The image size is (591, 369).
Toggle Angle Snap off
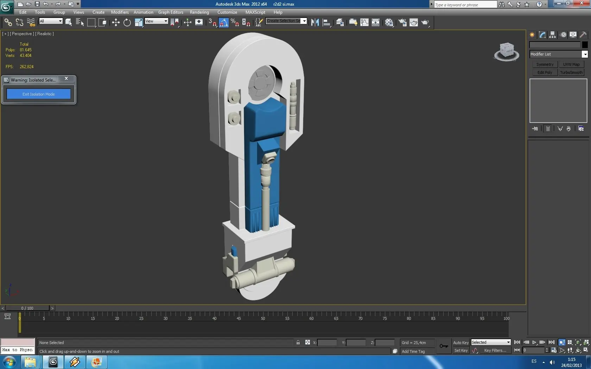[x=224, y=22]
